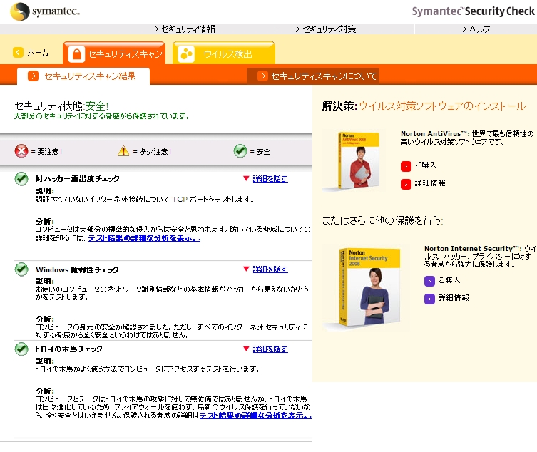Click the Norton Internet Security™ product name text
The height and width of the screenshot is (452, 537).
[x=471, y=249]
